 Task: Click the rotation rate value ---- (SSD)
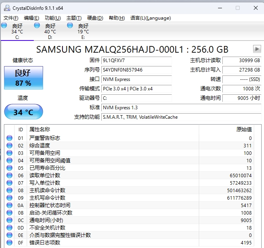(x=242, y=79)
